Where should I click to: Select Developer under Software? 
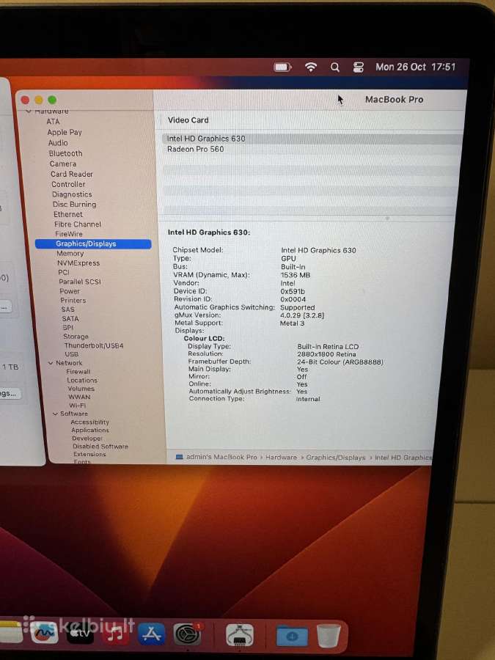87,439
